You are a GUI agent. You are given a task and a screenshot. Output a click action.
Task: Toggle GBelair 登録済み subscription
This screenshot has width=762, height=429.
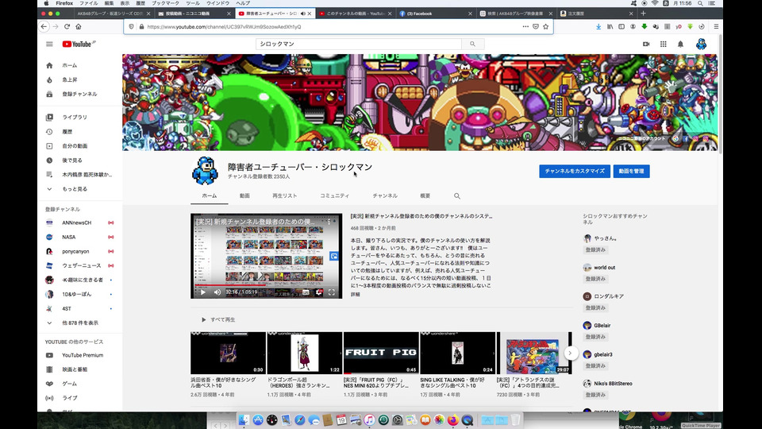[595, 337]
